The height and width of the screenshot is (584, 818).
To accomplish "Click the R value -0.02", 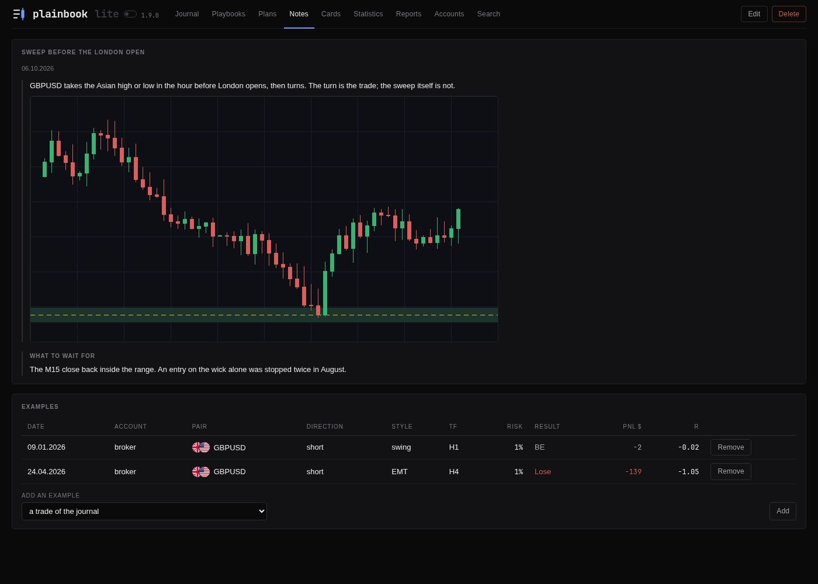I will 688,447.
